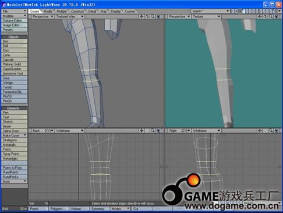Open the File dropdown menu
Image resolution: width=283 pixels, height=213 pixels.
pos(14,11)
